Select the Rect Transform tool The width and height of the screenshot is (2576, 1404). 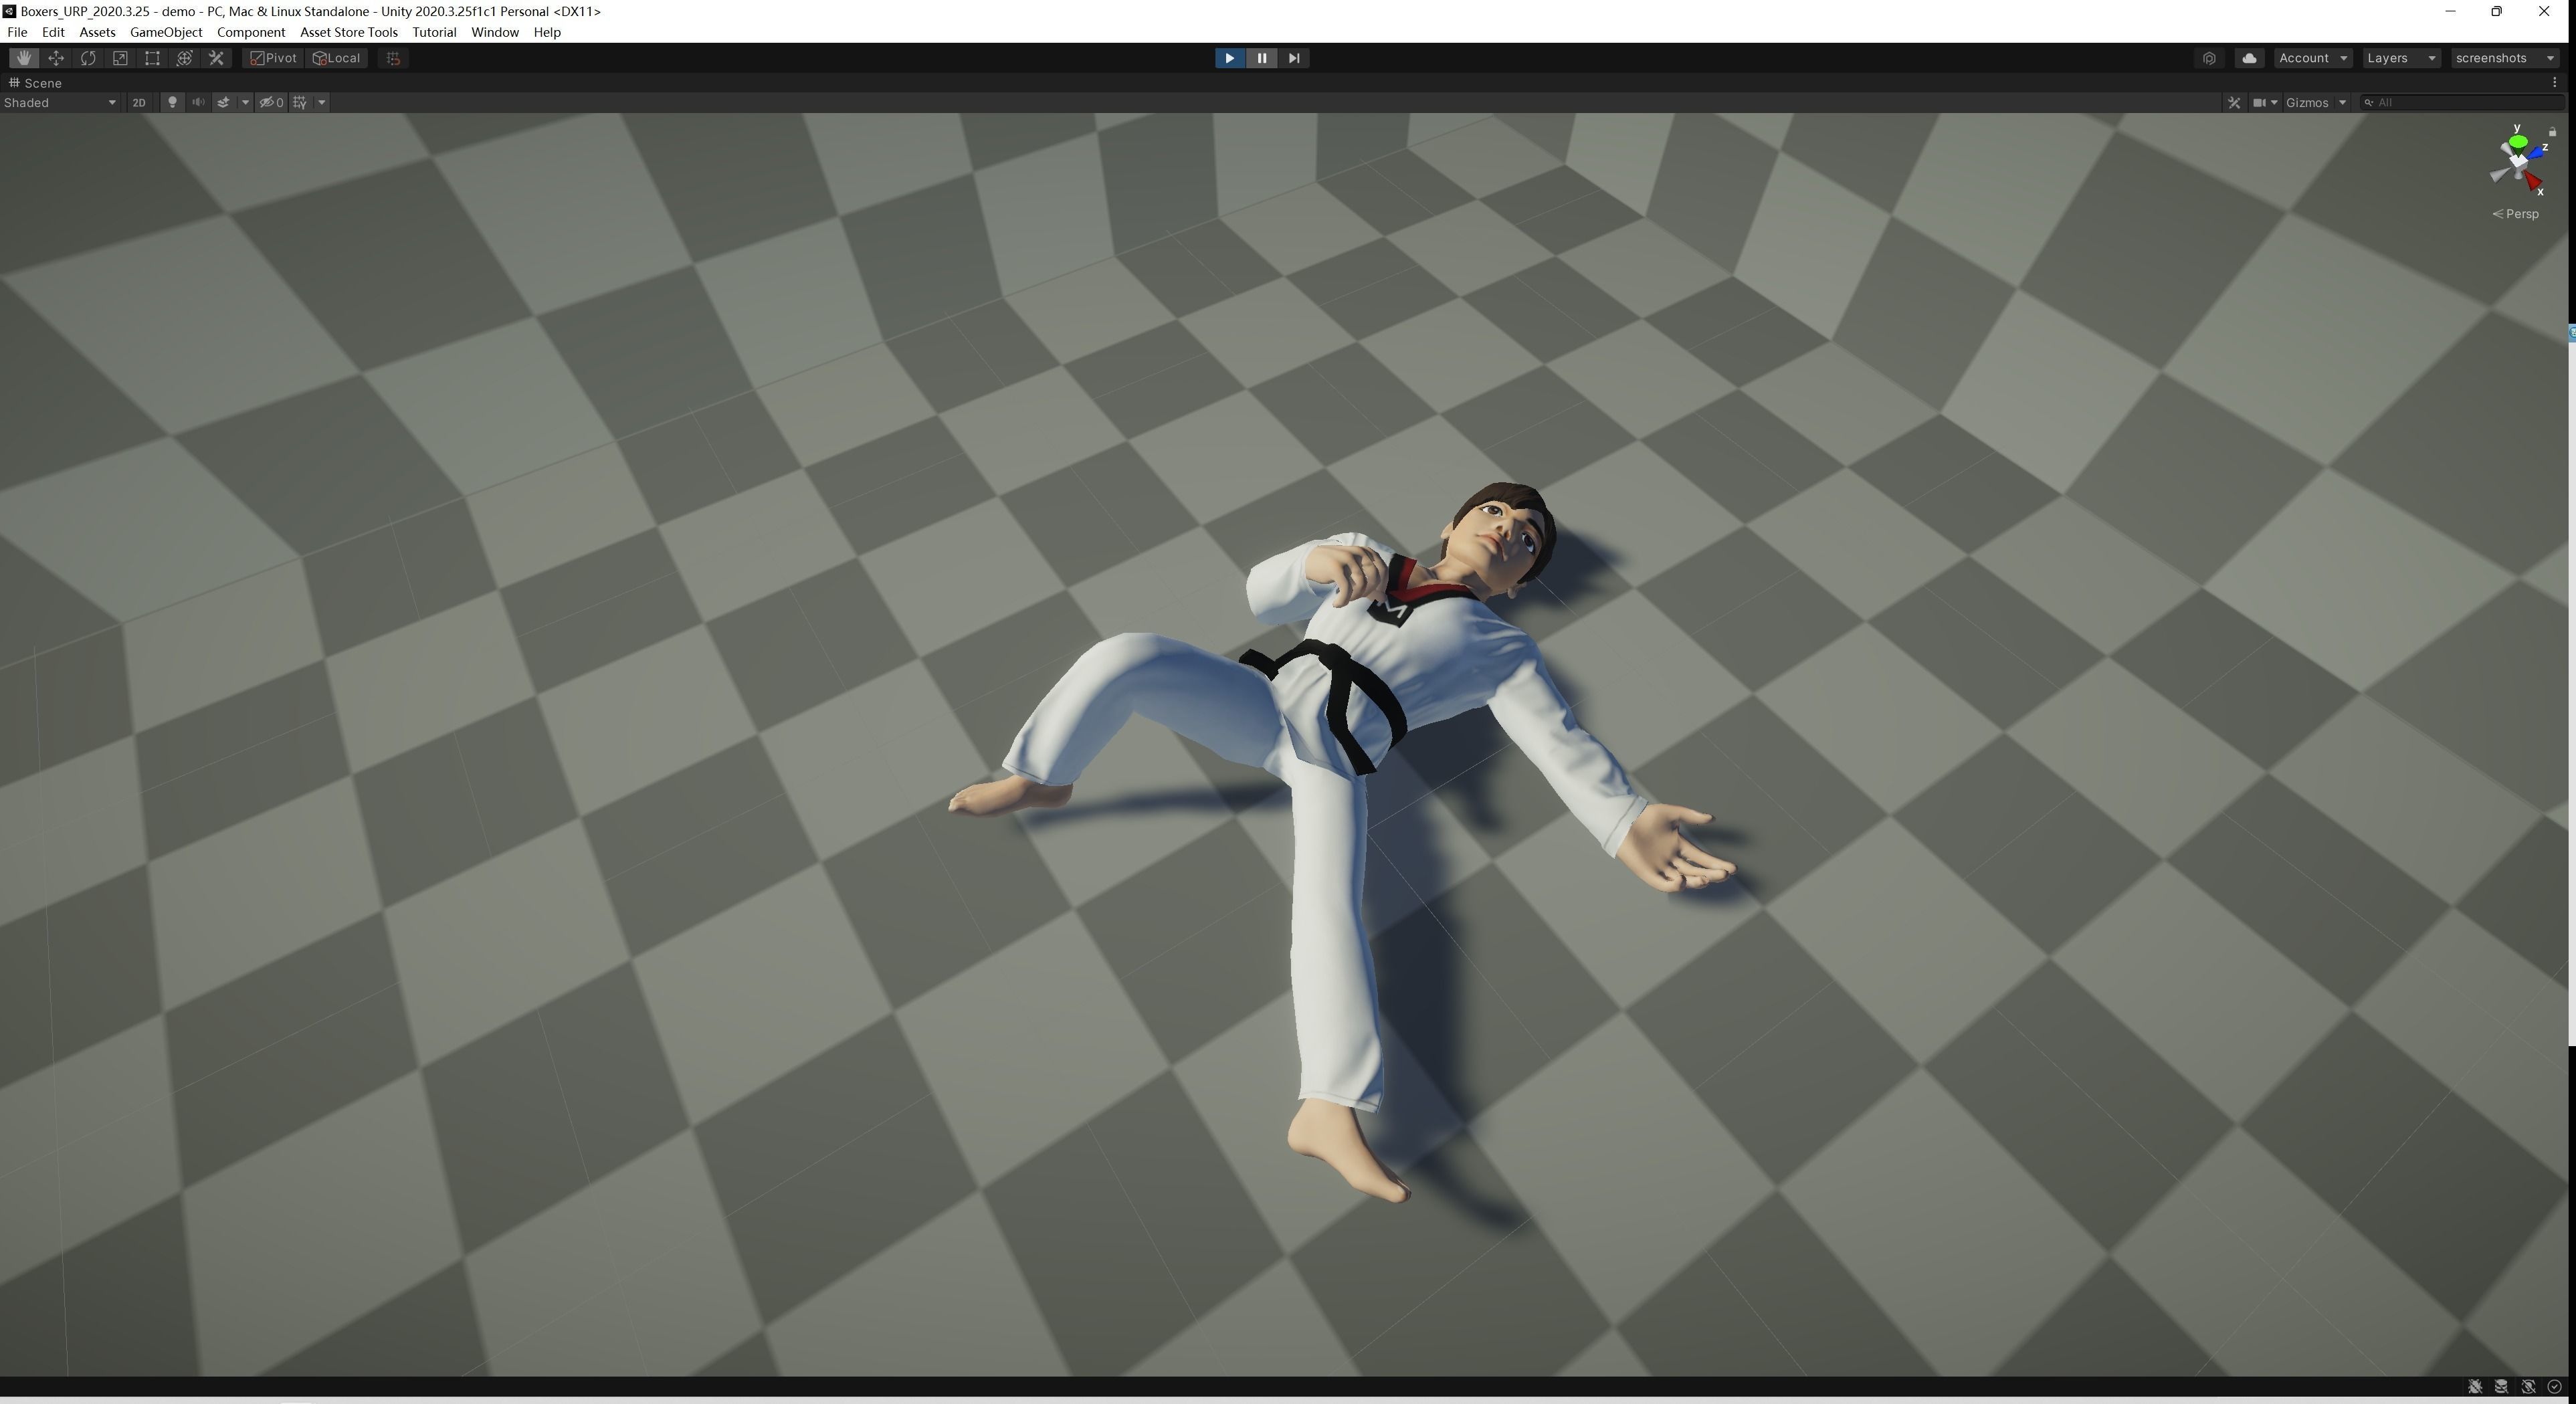152,58
